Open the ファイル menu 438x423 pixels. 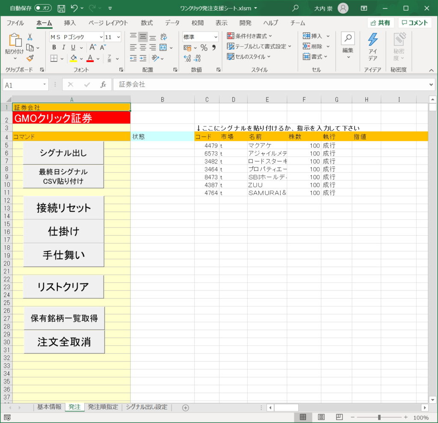[x=15, y=23]
